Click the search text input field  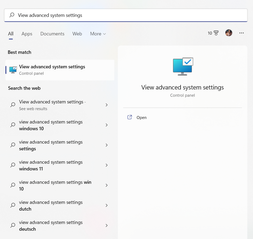point(126,15)
